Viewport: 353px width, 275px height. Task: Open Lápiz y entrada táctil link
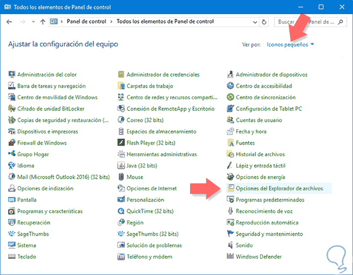click(x=261, y=166)
